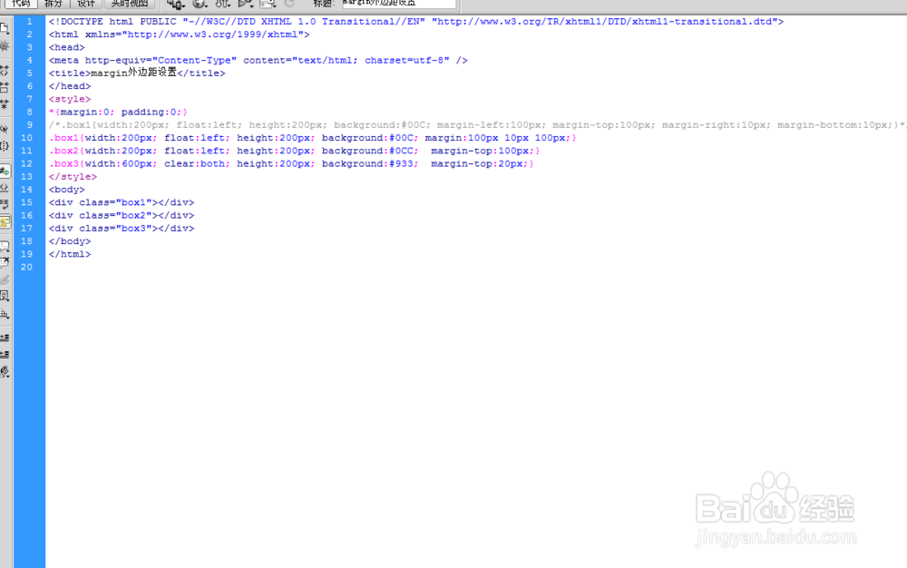Click the <title>margin外边距设置 line
The width and height of the screenshot is (907, 568).
pyautogui.click(x=137, y=73)
